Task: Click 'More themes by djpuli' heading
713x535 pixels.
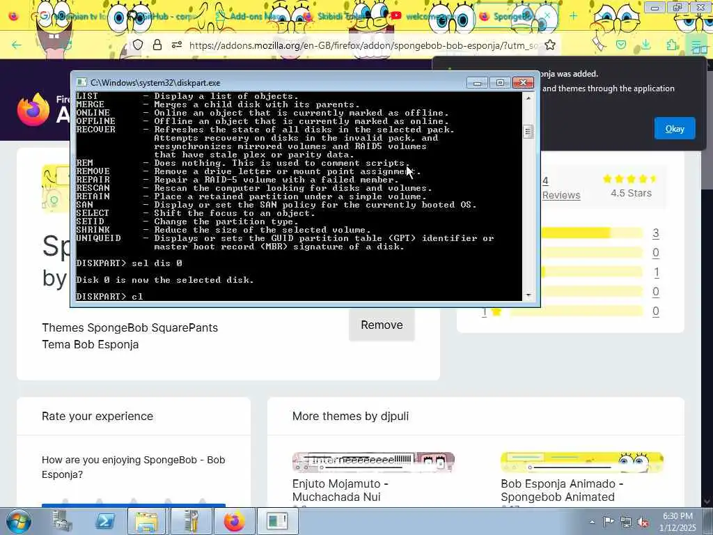Action: click(x=351, y=417)
